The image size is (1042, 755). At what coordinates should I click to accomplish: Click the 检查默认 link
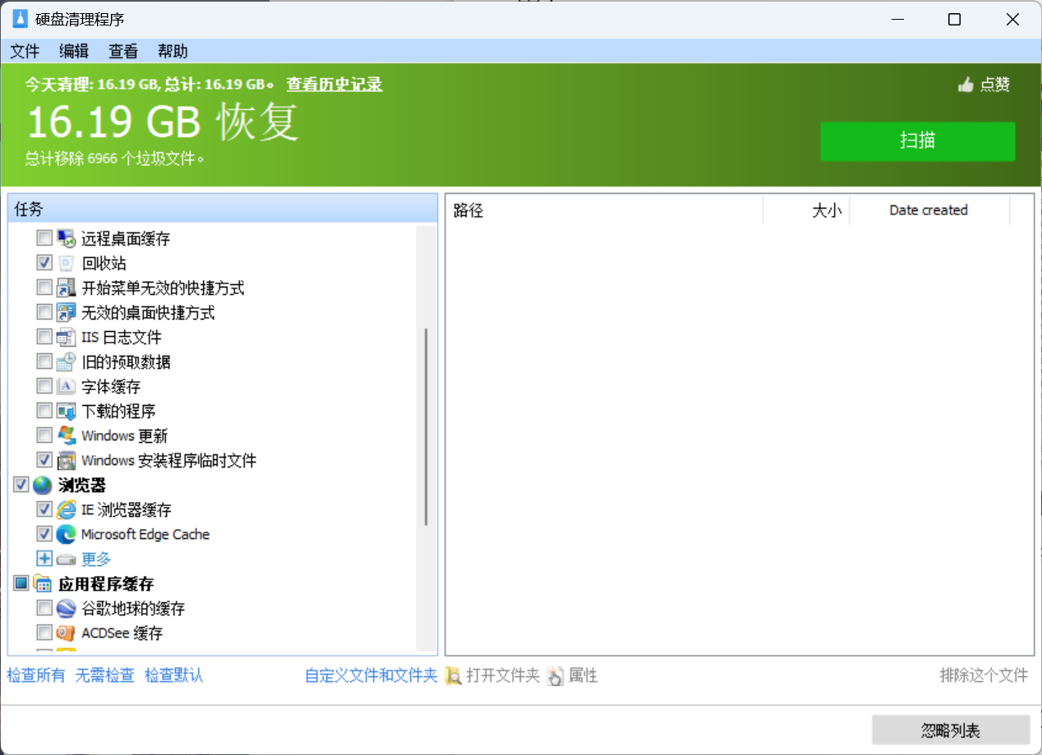coord(174,676)
